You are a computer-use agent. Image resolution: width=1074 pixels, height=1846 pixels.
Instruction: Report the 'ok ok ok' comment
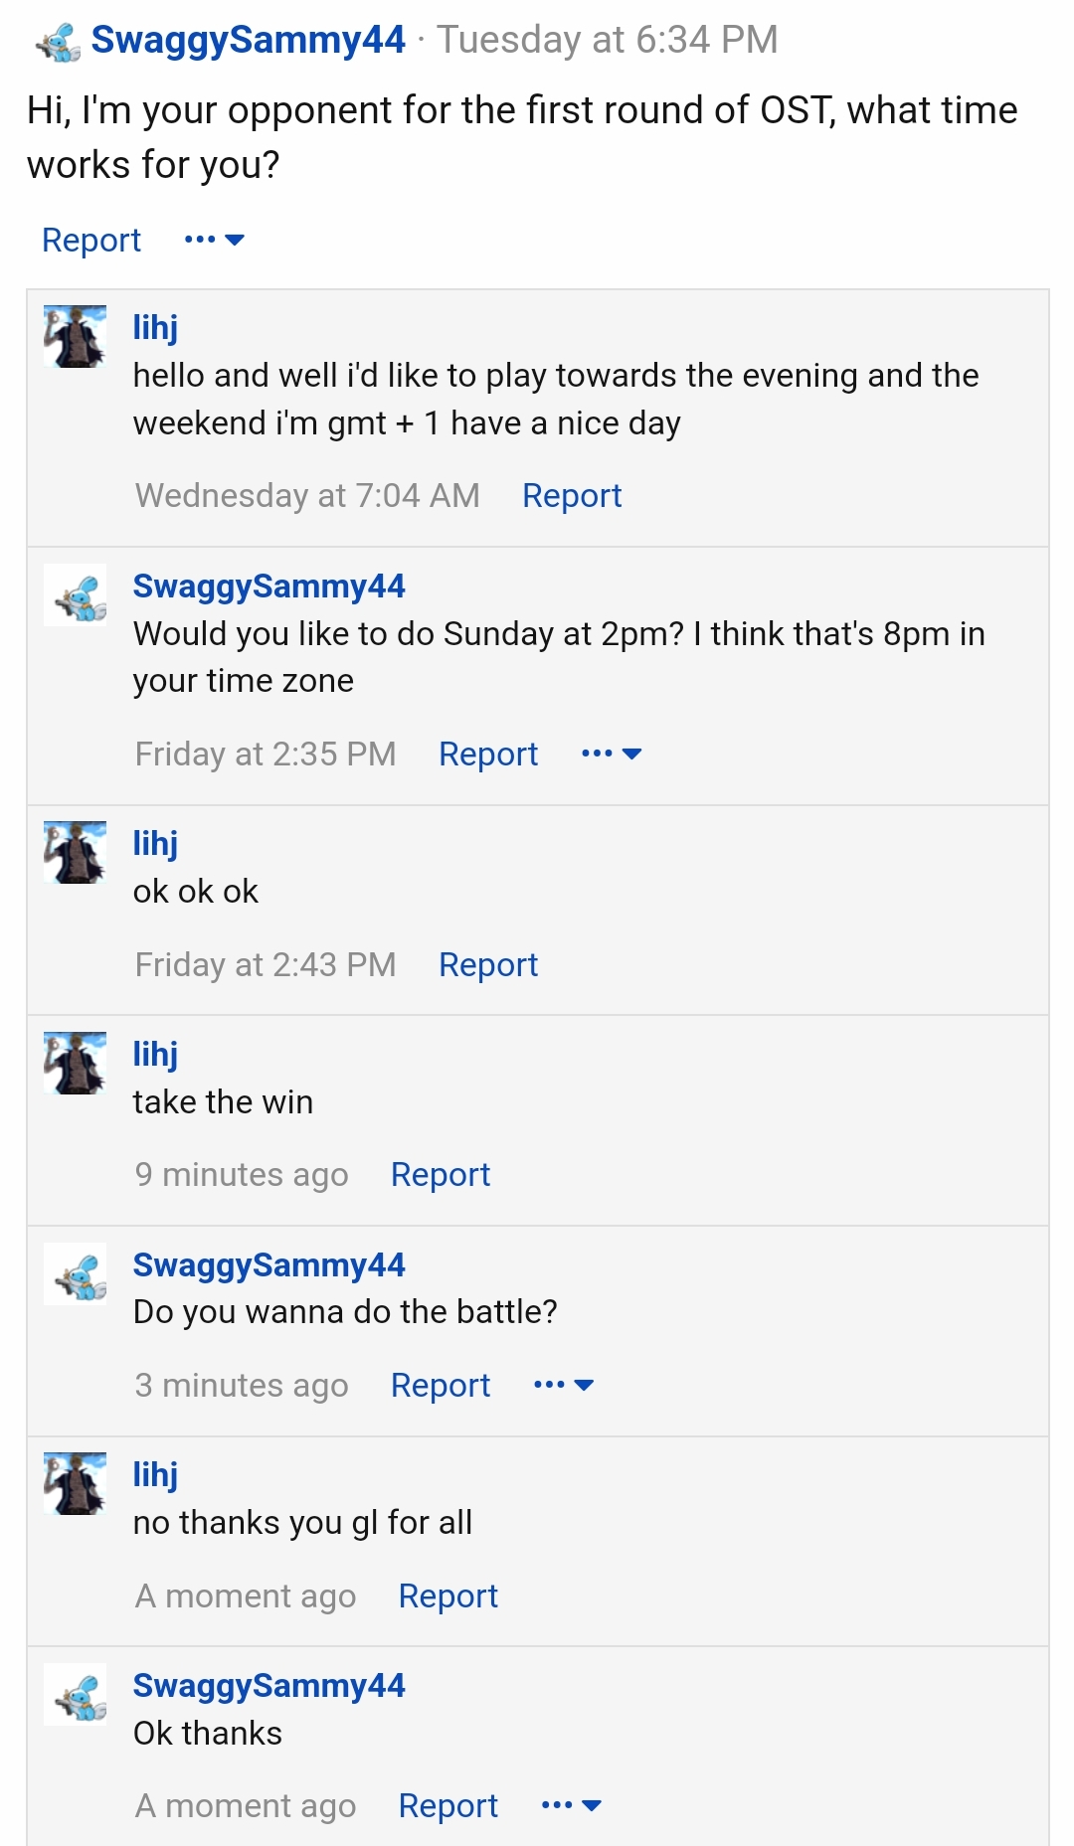(488, 964)
